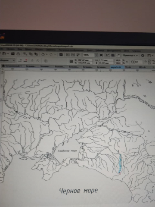Screen dimensions: 155x207
Task: Click the Publish to PDF icon
Action: click(x=78, y=55)
